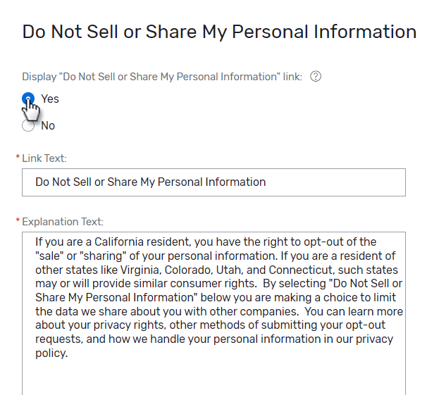Place cursor after the final word policy
Viewport: 439px width, 395px height.
pos(68,353)
